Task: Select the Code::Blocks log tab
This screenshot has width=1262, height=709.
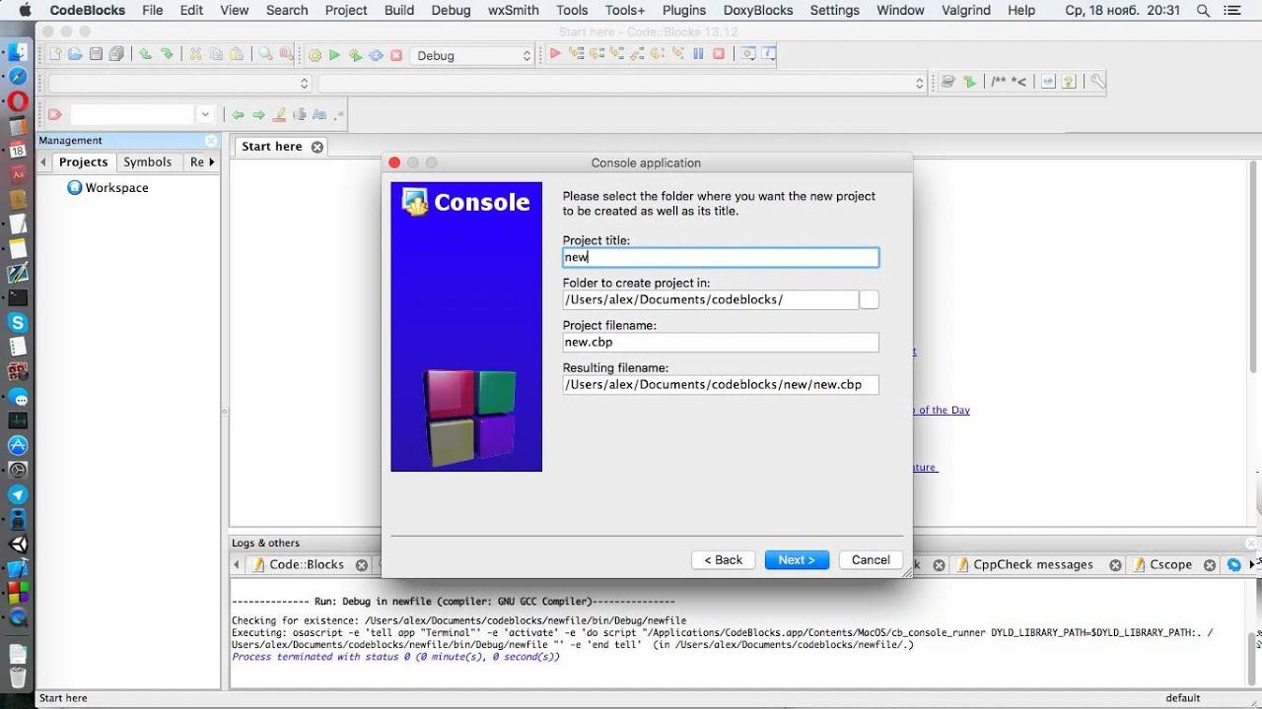Action: click(307, 564)
